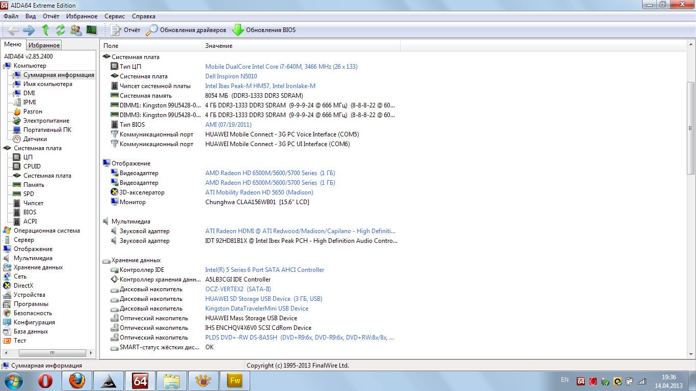The width and height of the screenshot is (696, 391).
Task: Select CPUID under Системная плата
Action: coord(32,166)
